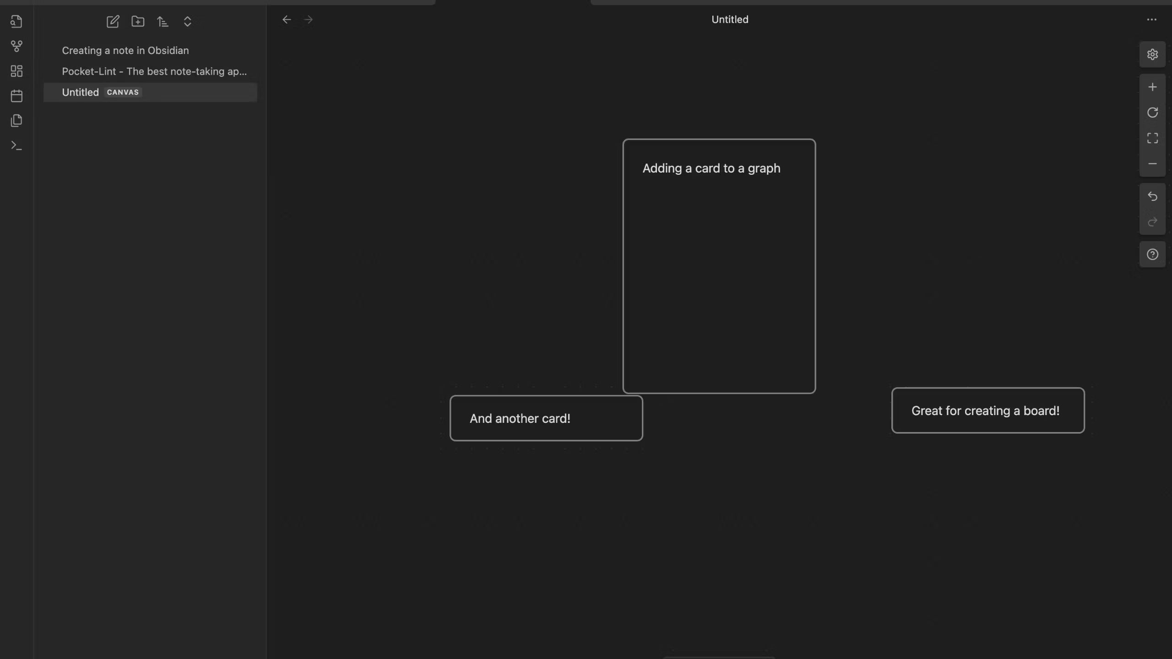Open the canvas help question-mark icon
The image size is (1172, 659).
(1152, 254)
